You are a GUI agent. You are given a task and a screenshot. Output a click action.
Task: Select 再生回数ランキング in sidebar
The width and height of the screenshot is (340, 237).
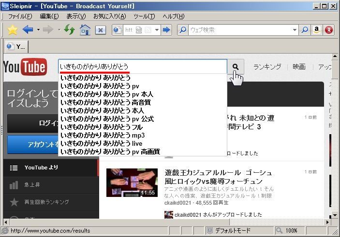51,202
